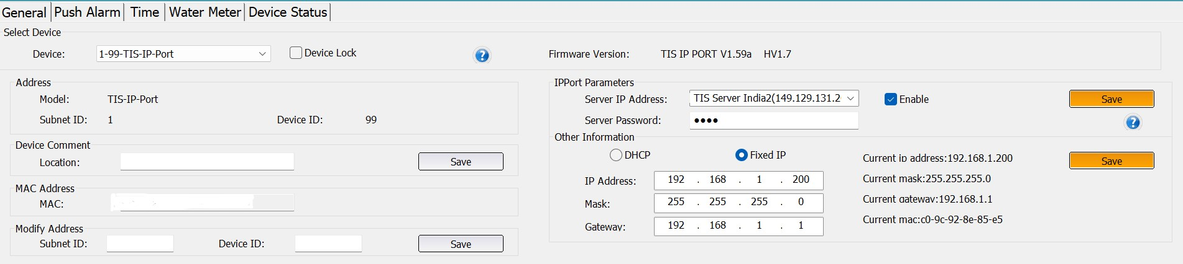The height and width of the screenshot is (264, 1183).
Task: Open help icon below IPPort Save button
Action: click(1133, 122)
